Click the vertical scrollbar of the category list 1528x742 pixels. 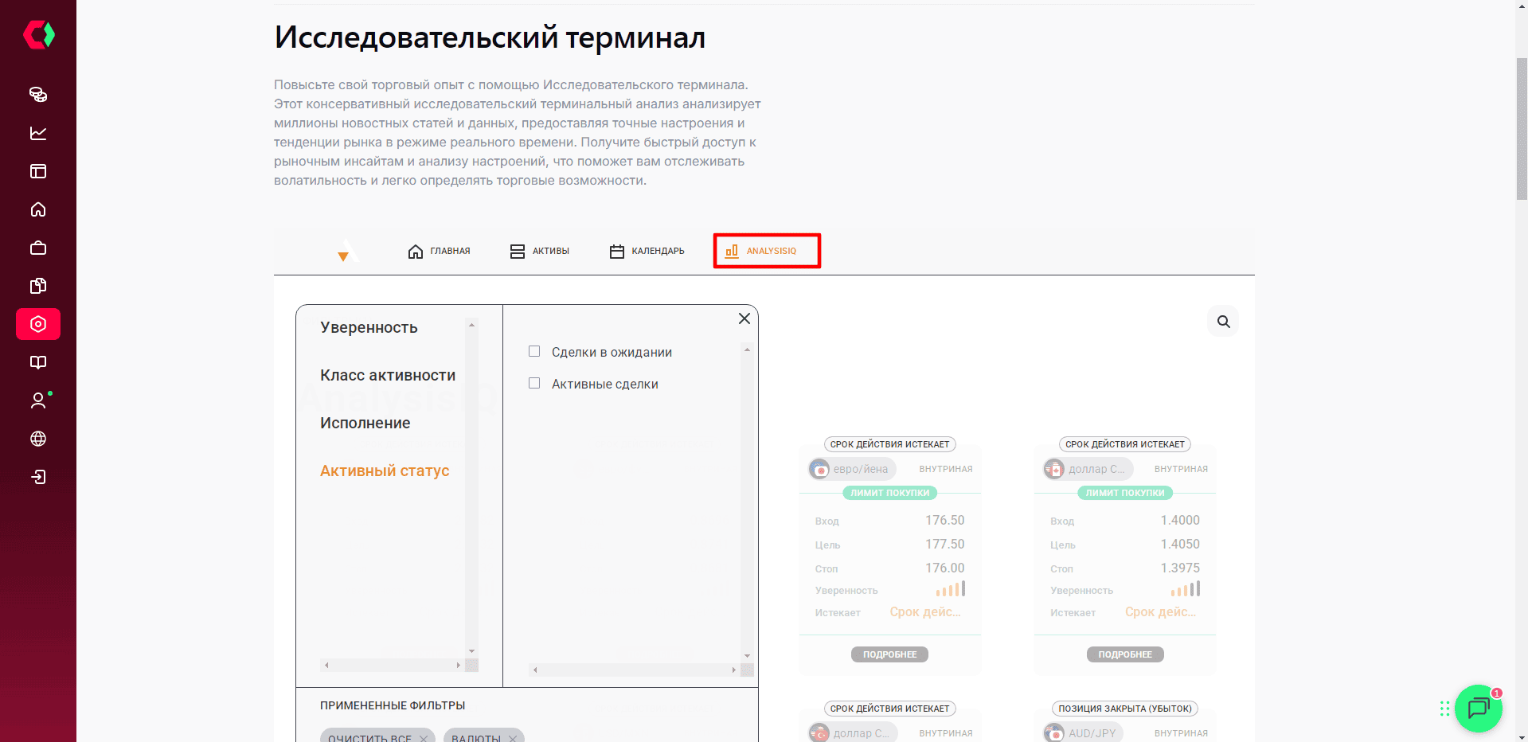pyautogui.click(x=472, y=488)
